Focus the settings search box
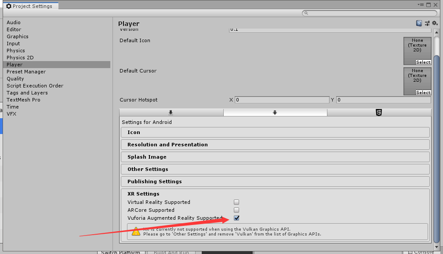 point(370,13)
